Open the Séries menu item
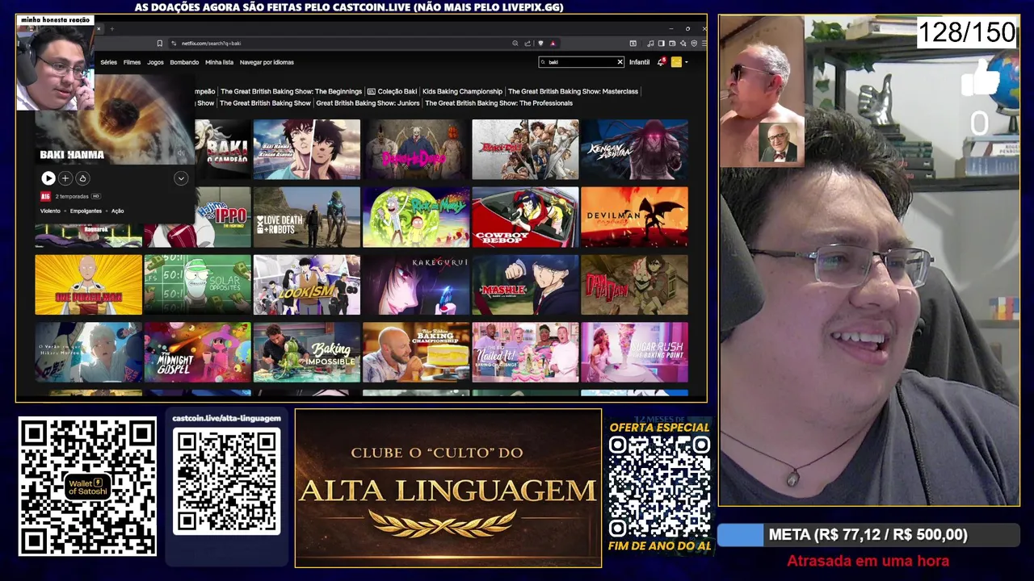1034x581 pixels. [108, 62]
